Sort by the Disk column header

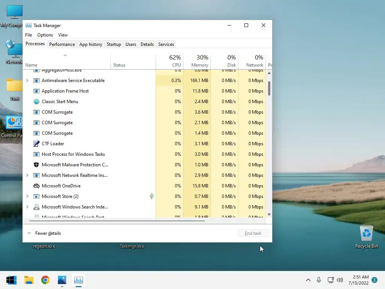[225, 61]
